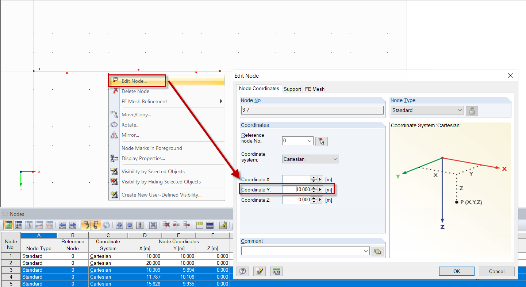
Task: Click the padlock icon next to Node Type
Action: click(472, 110)
